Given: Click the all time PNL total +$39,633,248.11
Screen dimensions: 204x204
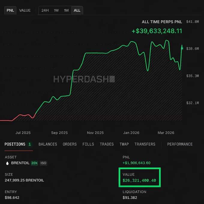Looking at the screenshot, I should point(157,31).
